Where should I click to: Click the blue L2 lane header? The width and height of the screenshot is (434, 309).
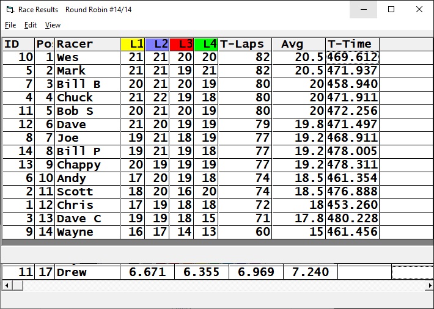(x=157, y=44)
